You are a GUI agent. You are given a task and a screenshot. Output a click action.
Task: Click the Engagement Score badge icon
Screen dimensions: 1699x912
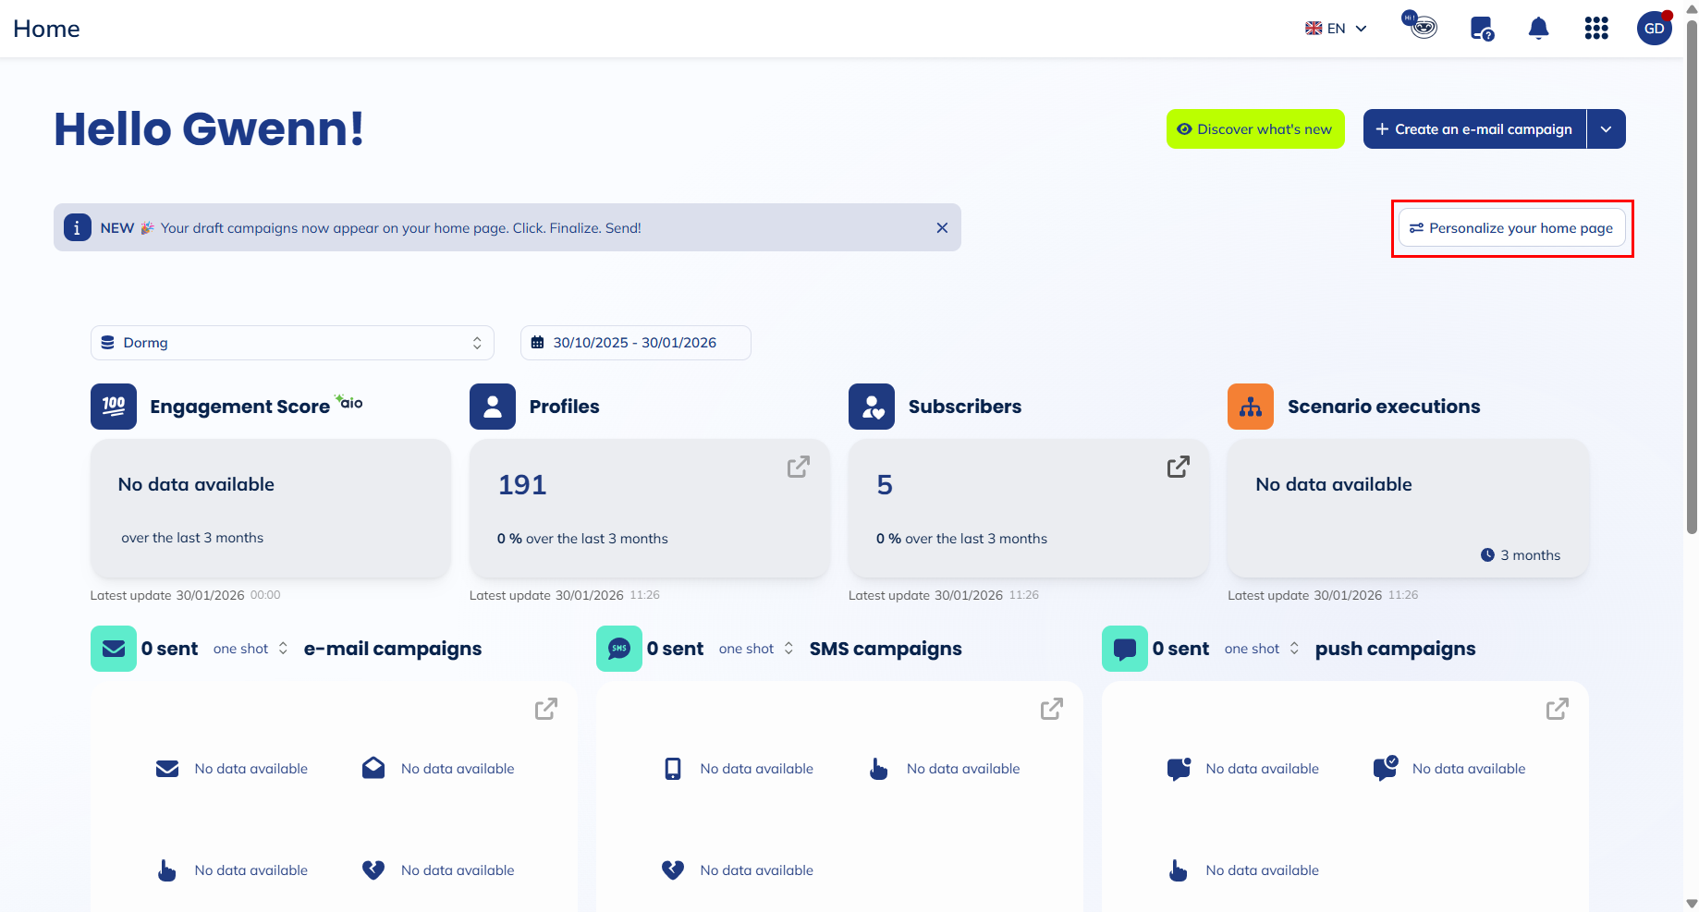point(113,406)
